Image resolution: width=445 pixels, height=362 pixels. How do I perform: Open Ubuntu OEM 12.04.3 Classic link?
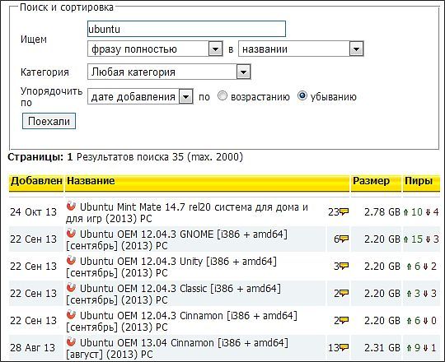[x=173, y=295]
